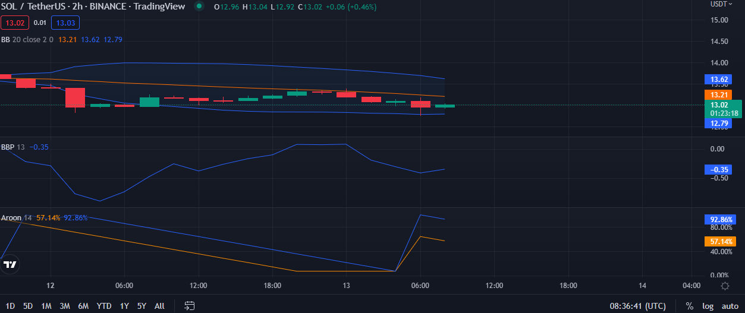Open the go-to-date calendar icon
Image resolution: width=745 pixels, height=313 pixels.
[190, 306]
